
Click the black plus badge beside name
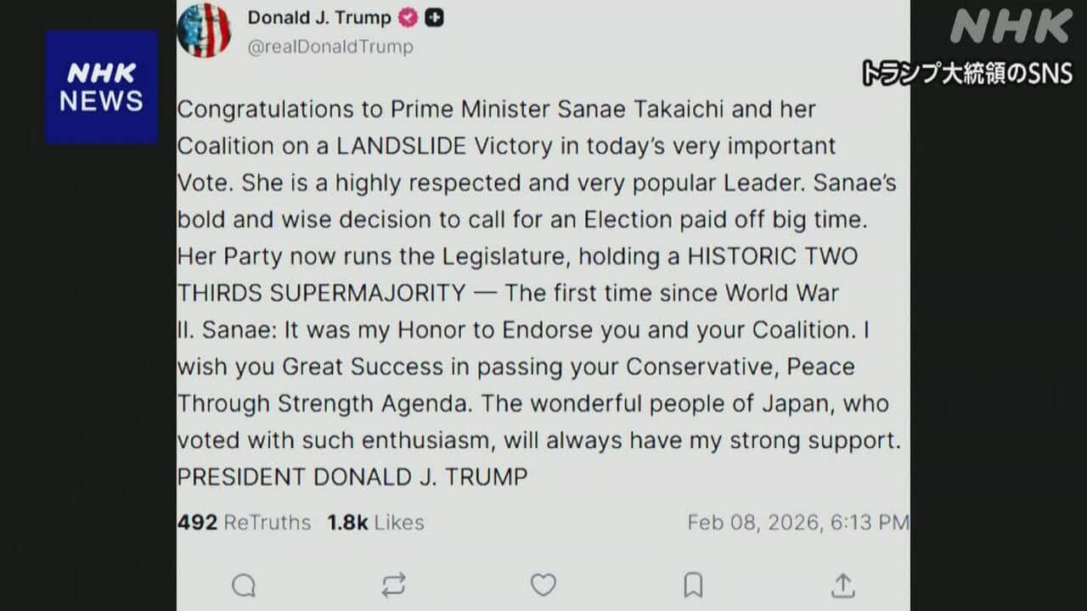(434, 18)
